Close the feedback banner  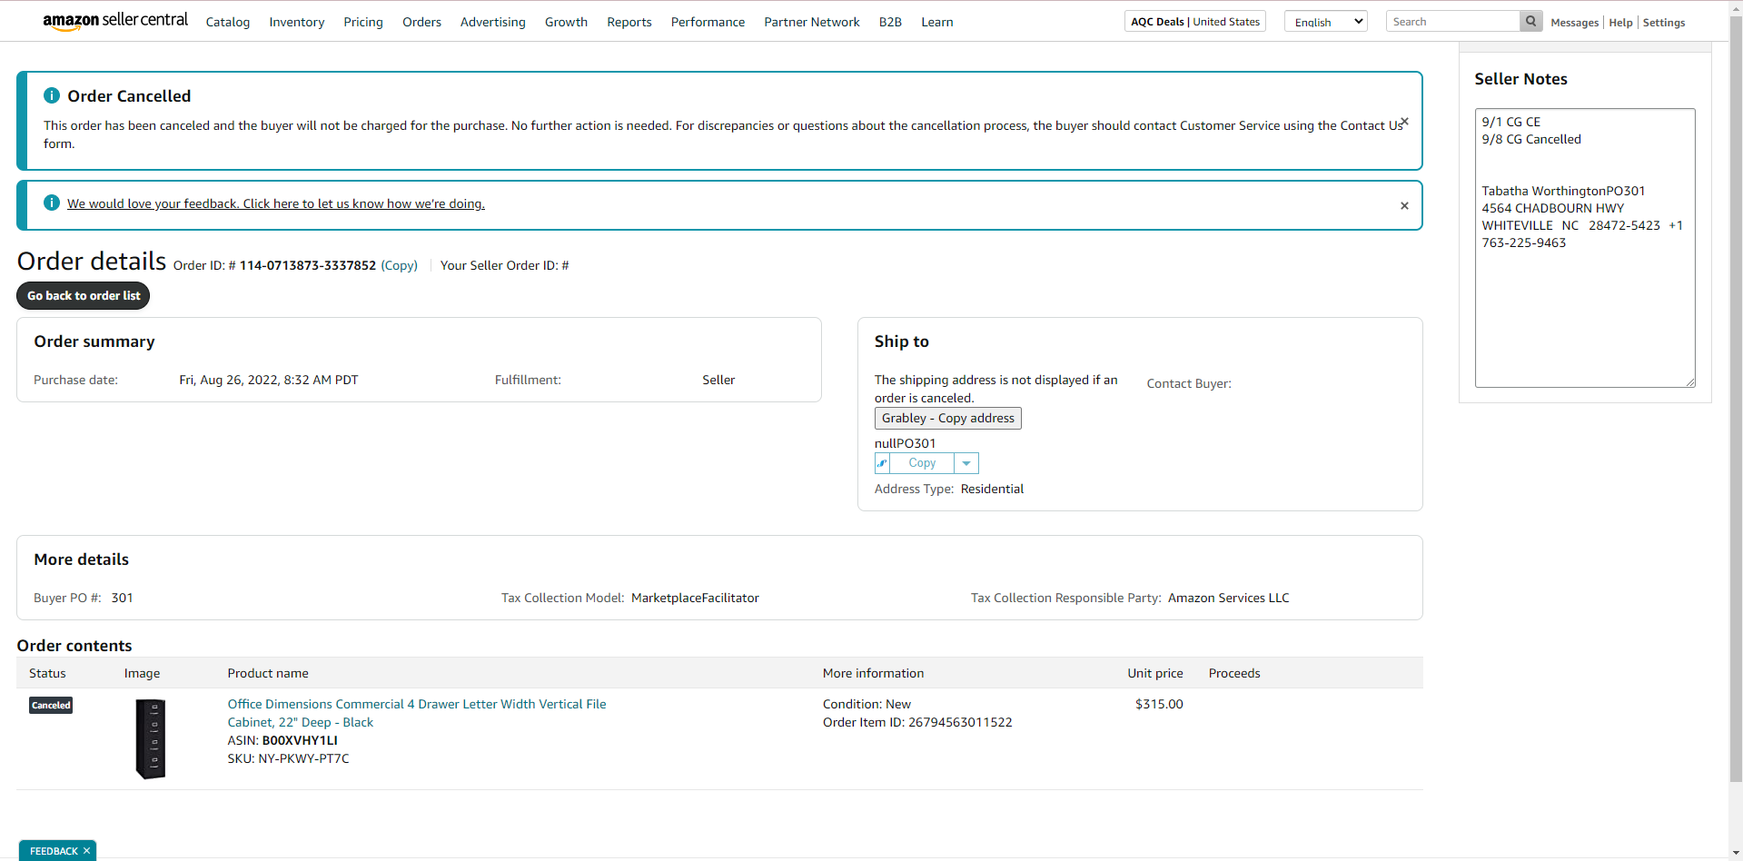tap(1404, 206)
